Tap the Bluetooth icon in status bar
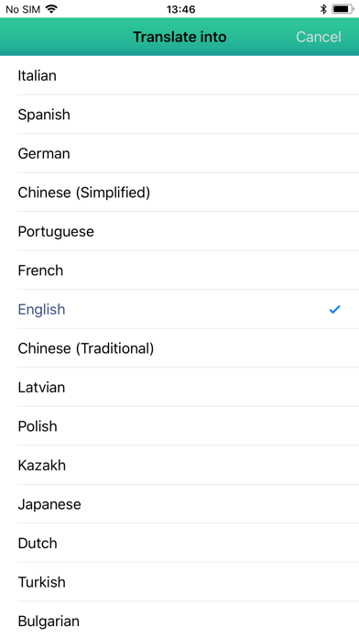The width and height of the screenshot is (359, 638). point(323,9)
